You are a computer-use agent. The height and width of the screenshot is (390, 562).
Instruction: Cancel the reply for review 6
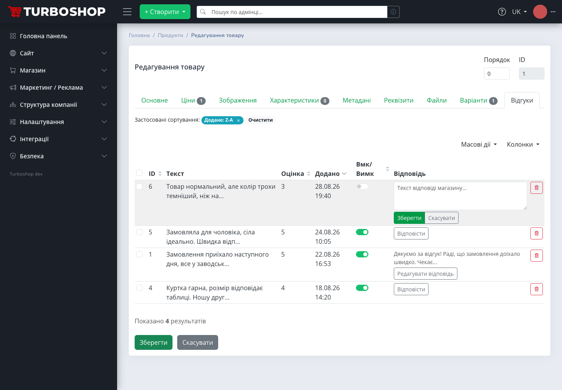(441, 218)
